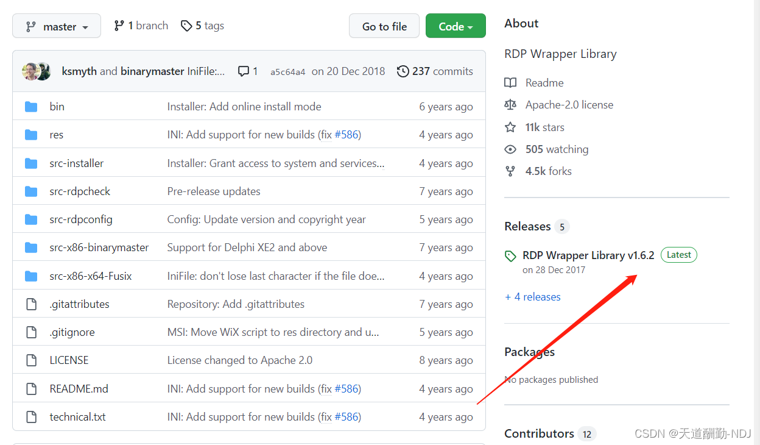Open the Releases section heading
The width and height of the screenshot is (760, 445).
point(527,226)
